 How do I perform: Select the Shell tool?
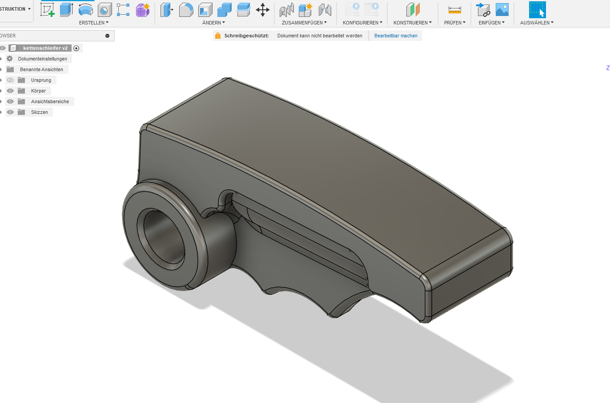205,9
